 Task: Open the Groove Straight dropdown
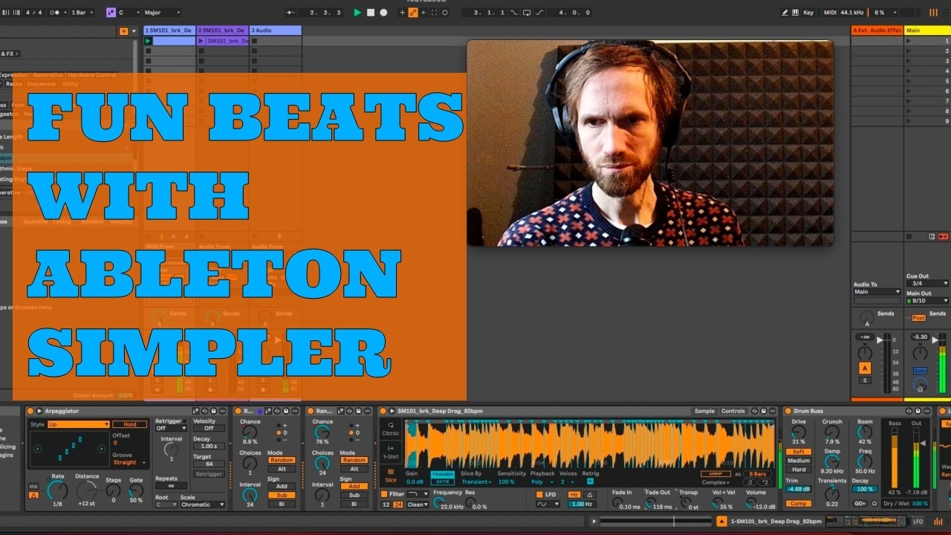click(129, 462)
